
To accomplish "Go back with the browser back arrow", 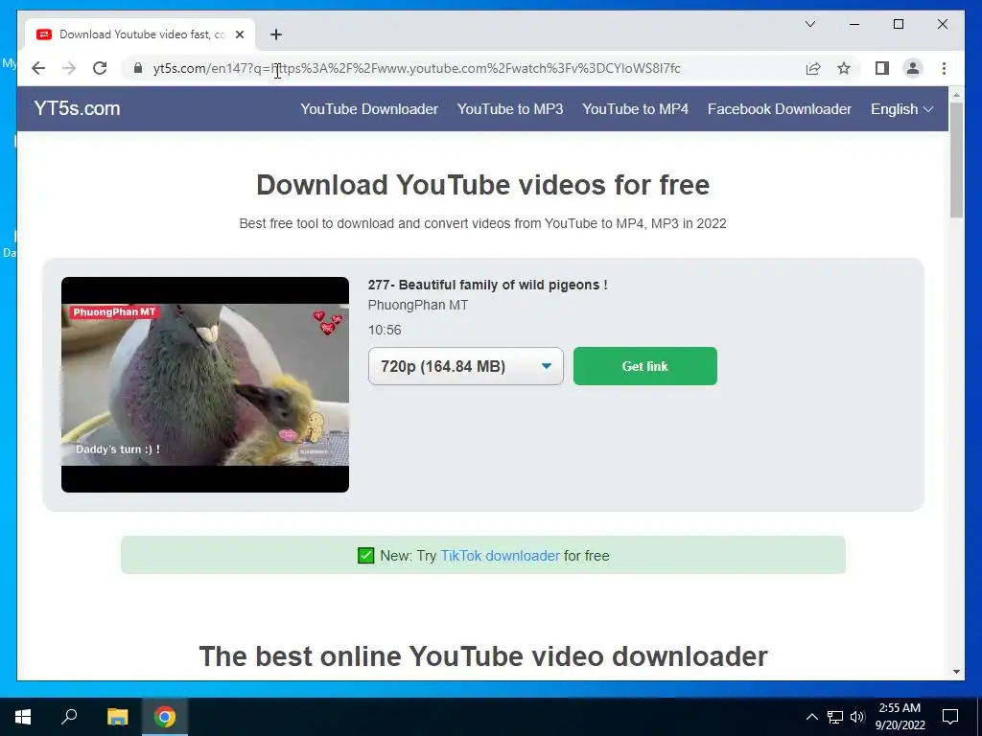I will (38, 68).
